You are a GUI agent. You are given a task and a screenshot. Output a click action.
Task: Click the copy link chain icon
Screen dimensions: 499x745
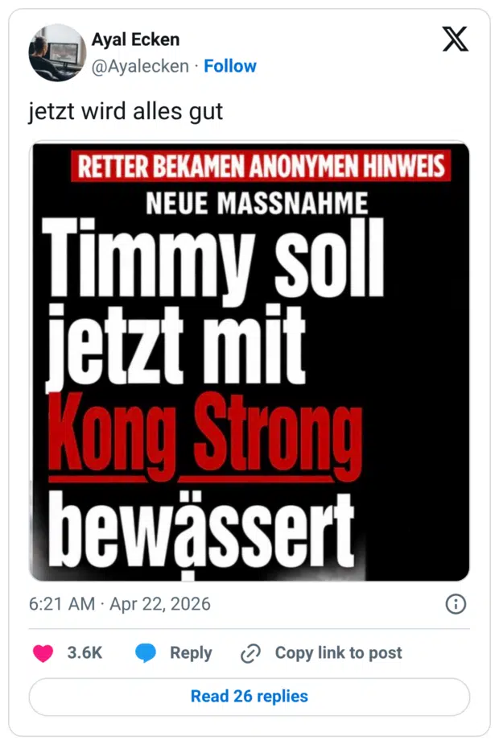pyautogui.click(x=250, y=653)
